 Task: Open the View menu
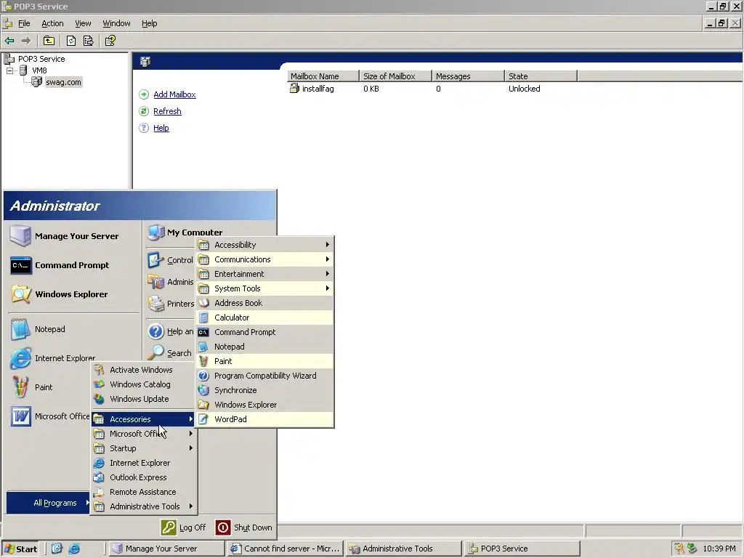tap(83, 23)
